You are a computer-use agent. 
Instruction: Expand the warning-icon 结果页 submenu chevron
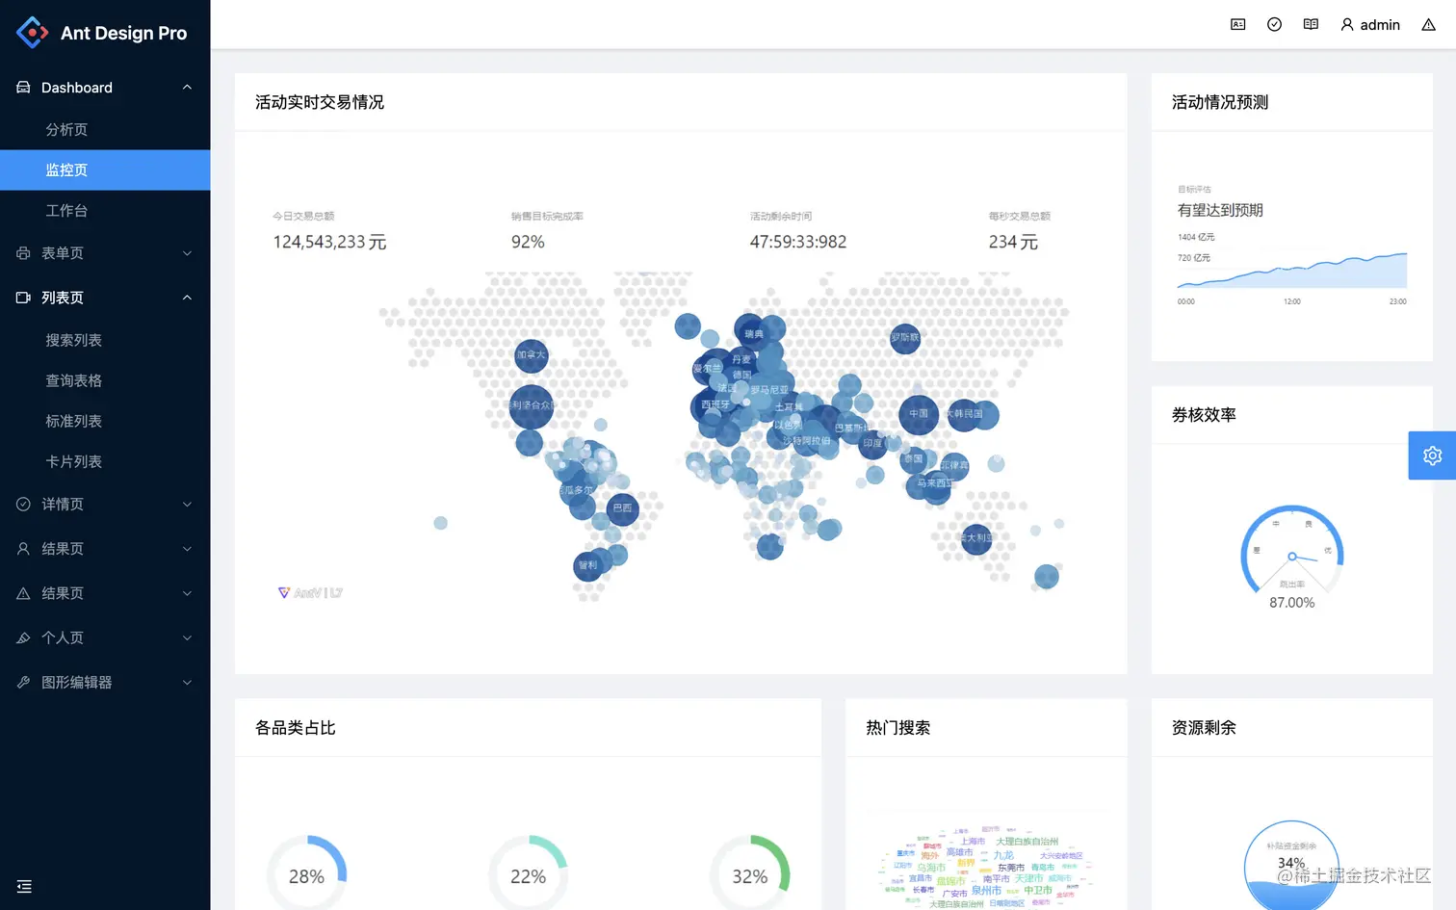[x=187, y=593]
